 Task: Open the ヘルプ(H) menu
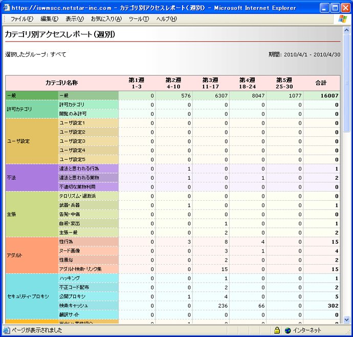click(x=167, y=19)
